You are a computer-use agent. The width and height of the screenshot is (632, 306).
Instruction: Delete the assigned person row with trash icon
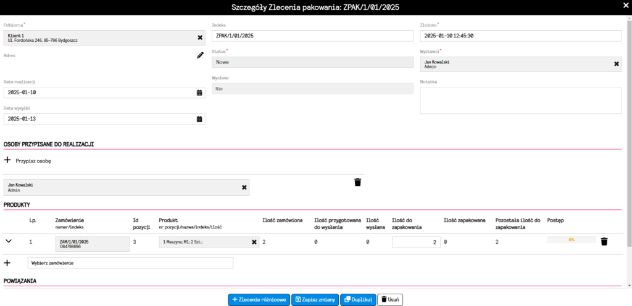pyautogui.click(x=357, y=182)
